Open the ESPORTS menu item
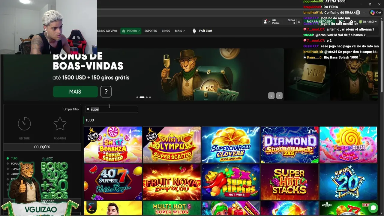 151,31
